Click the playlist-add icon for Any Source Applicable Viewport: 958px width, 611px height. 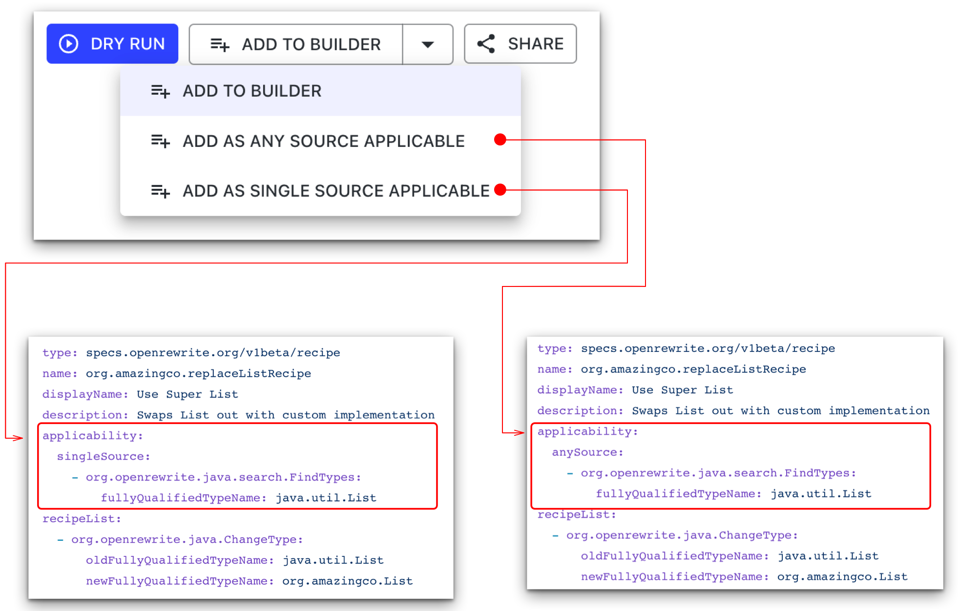161,142
